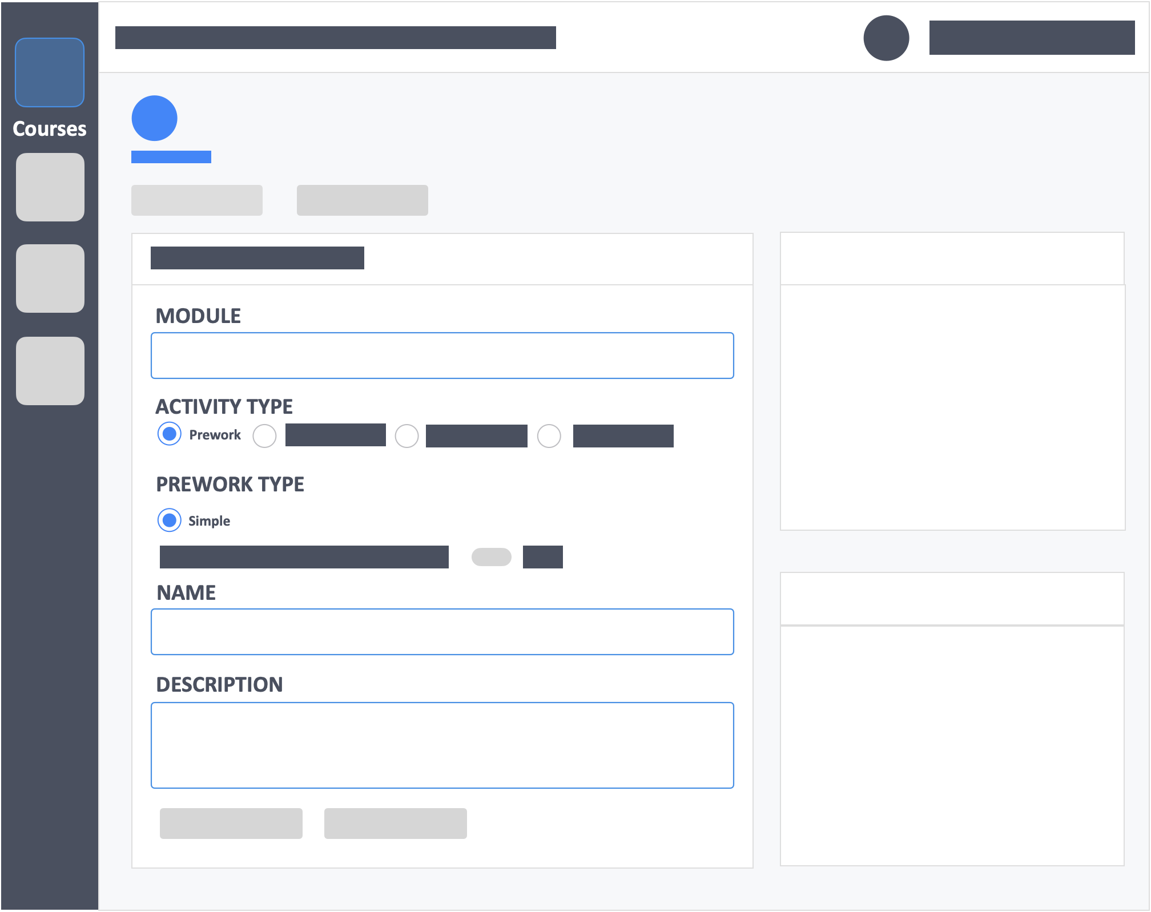The width and height of the screenshot is (1151, 912).
Task: Toggle the gray pill switch below Simple
Action: click(492, 557)
